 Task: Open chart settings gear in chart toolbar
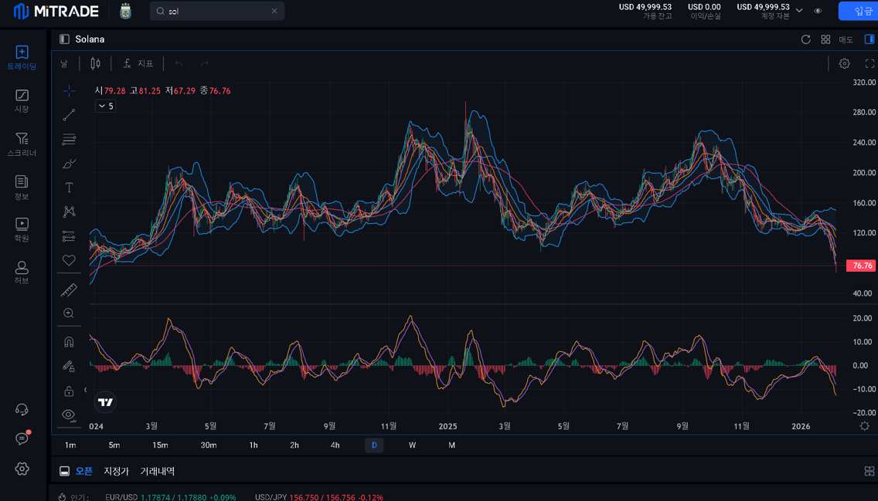844,63
